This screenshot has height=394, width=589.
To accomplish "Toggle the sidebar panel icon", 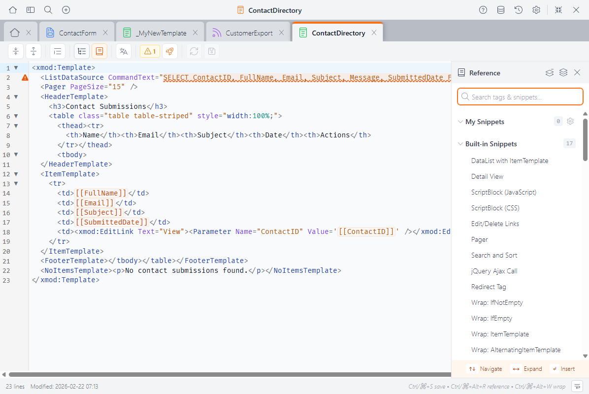I will pos(31,10).
